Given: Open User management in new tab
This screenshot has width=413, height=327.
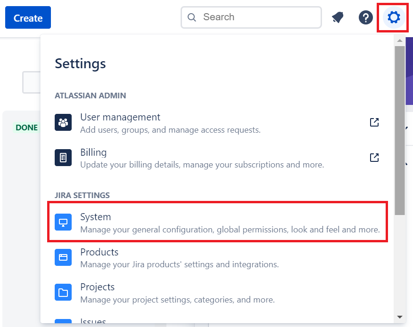Looking at the screenshot, I should [x=374, y=122].
